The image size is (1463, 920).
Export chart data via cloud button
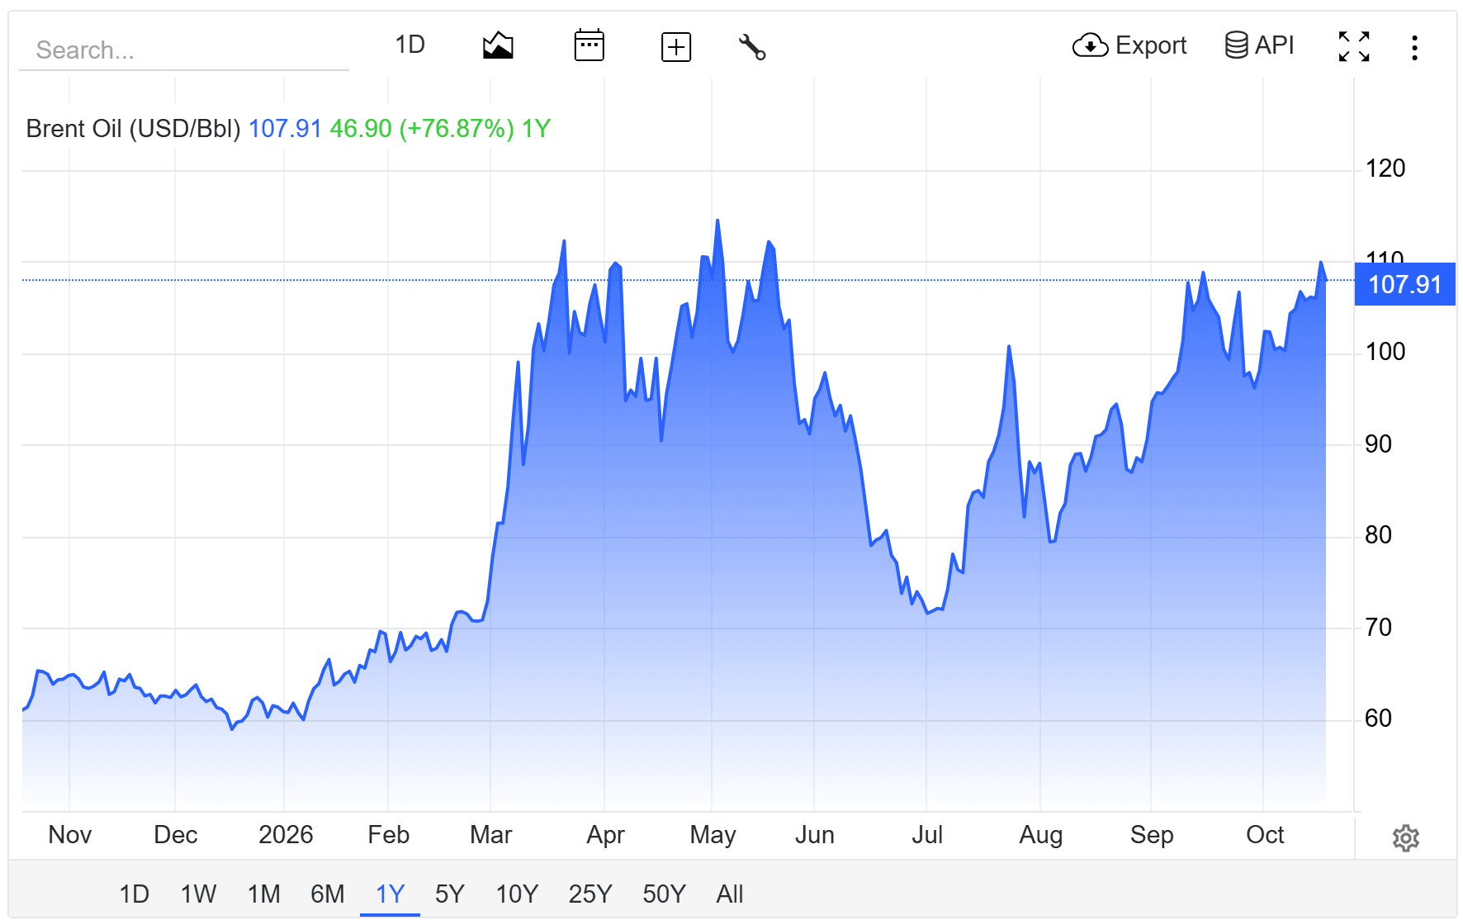tap(1129, 45)
